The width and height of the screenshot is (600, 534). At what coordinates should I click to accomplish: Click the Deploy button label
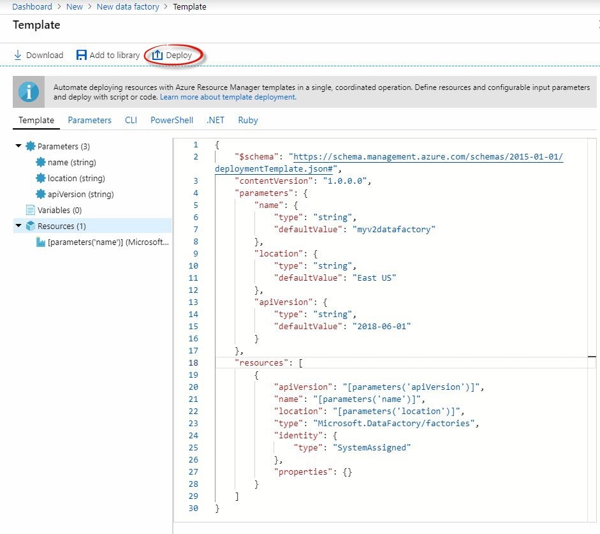click(179, 56)
